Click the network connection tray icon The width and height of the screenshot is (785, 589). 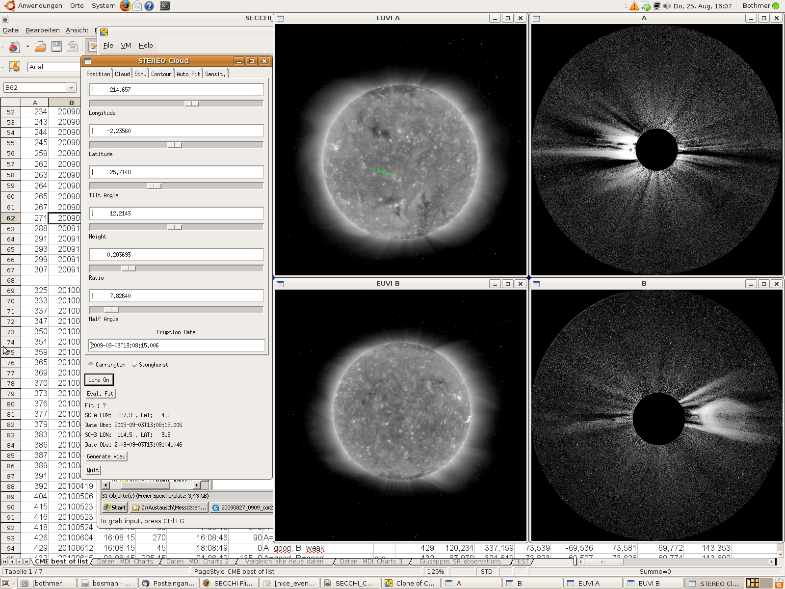(656, 6)
